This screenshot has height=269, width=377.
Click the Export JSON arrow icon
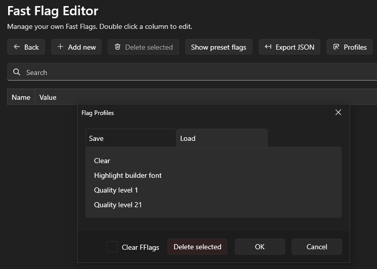(268, 47)
